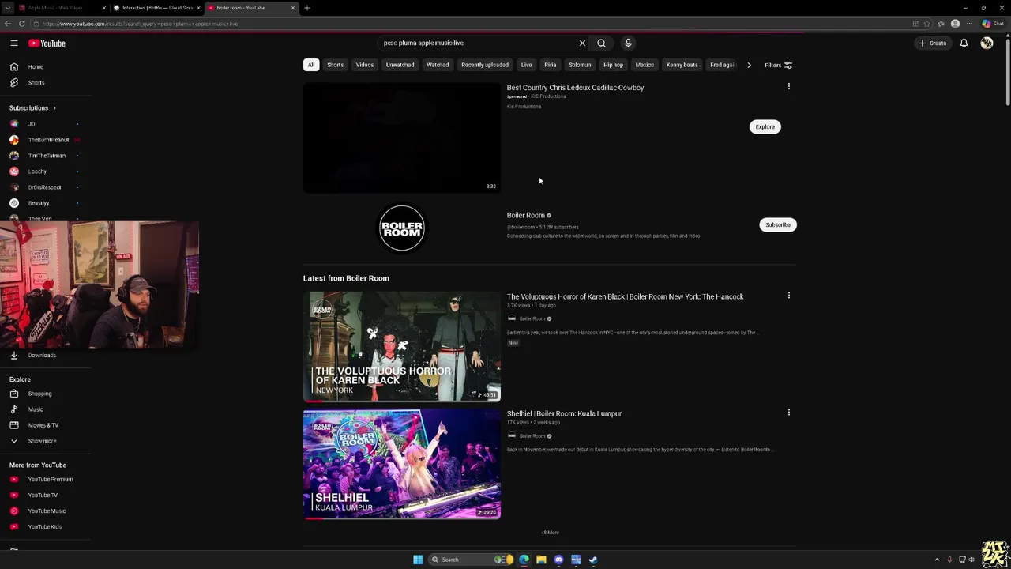The image size is (1011, 569).
Task: Select the Hip hop filter chip
Action: (x=614, y=65)
